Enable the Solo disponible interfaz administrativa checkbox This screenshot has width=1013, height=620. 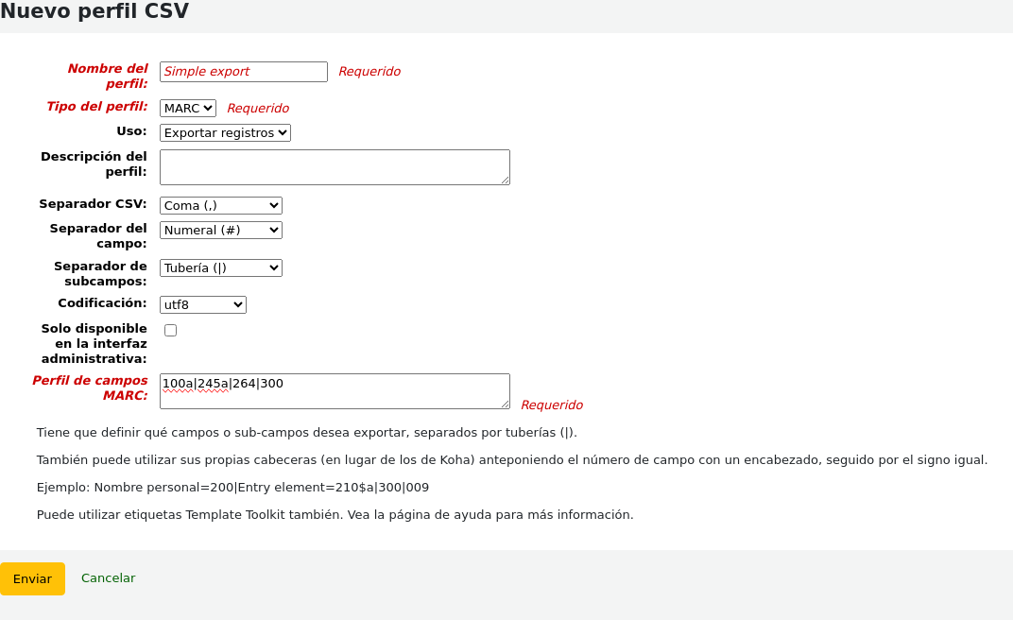[170, 329]
